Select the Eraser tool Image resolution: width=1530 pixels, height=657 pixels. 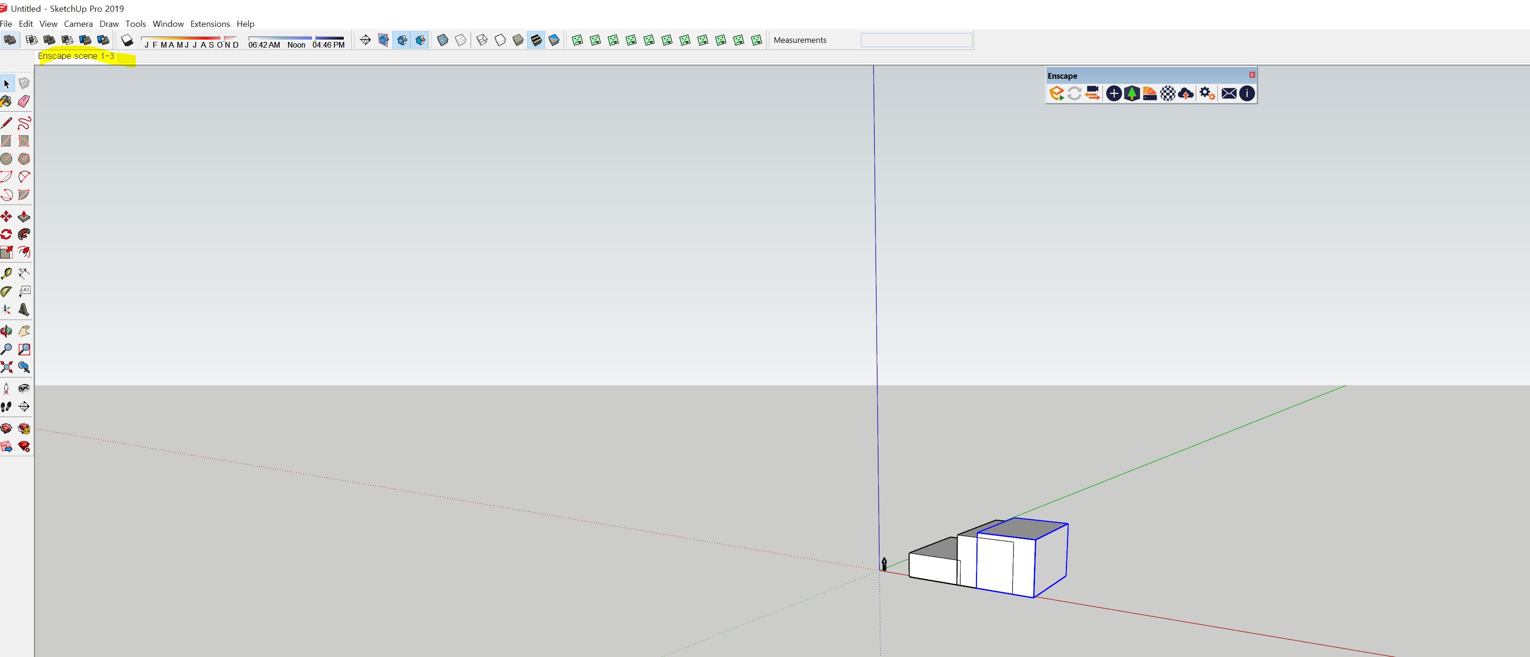click(24, 101)
